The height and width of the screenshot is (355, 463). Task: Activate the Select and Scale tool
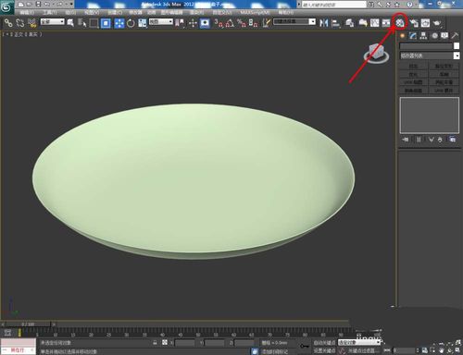click(x=143, y=23)
